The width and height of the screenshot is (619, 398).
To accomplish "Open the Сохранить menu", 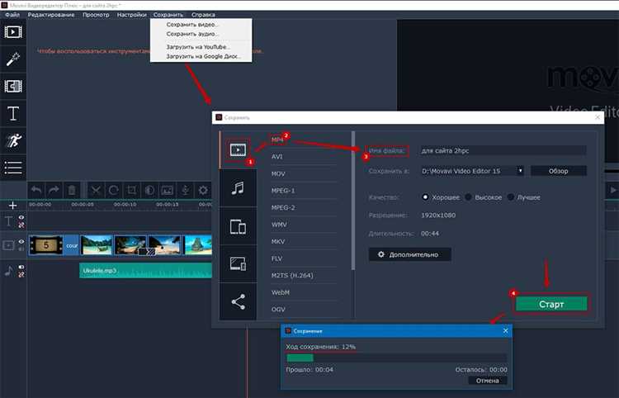I will pyautogui.click(x=168, y=15).
